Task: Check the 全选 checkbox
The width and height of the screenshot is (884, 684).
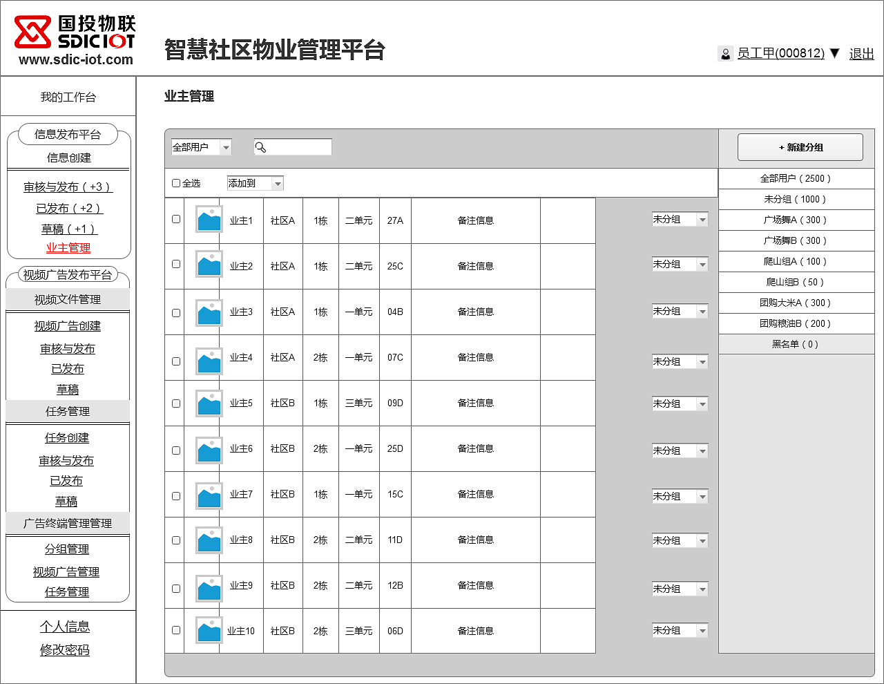Action: click(176, 182)
